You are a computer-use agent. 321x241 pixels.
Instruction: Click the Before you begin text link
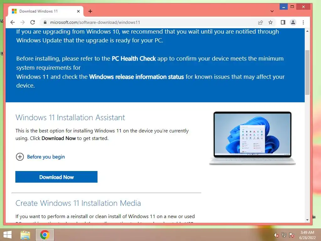(46, 157)
